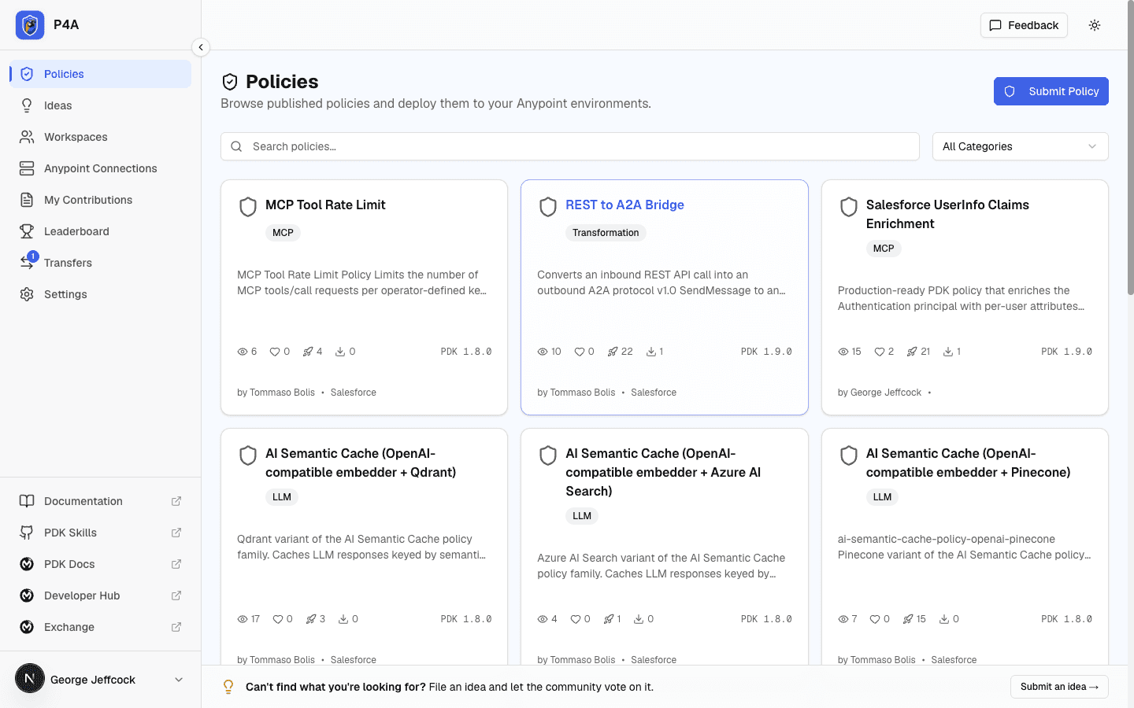Image resolution: width=1134 pixels, height=708 pixels.
Task: Click the page vertical scrollbar
Action: click(1131, 149)
